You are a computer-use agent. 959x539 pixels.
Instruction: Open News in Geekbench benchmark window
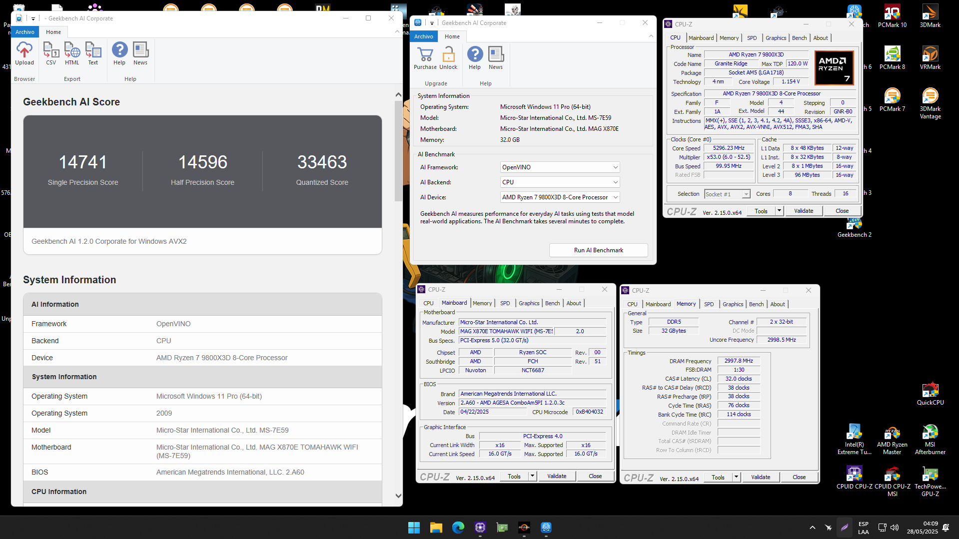(x=496, y=58)
